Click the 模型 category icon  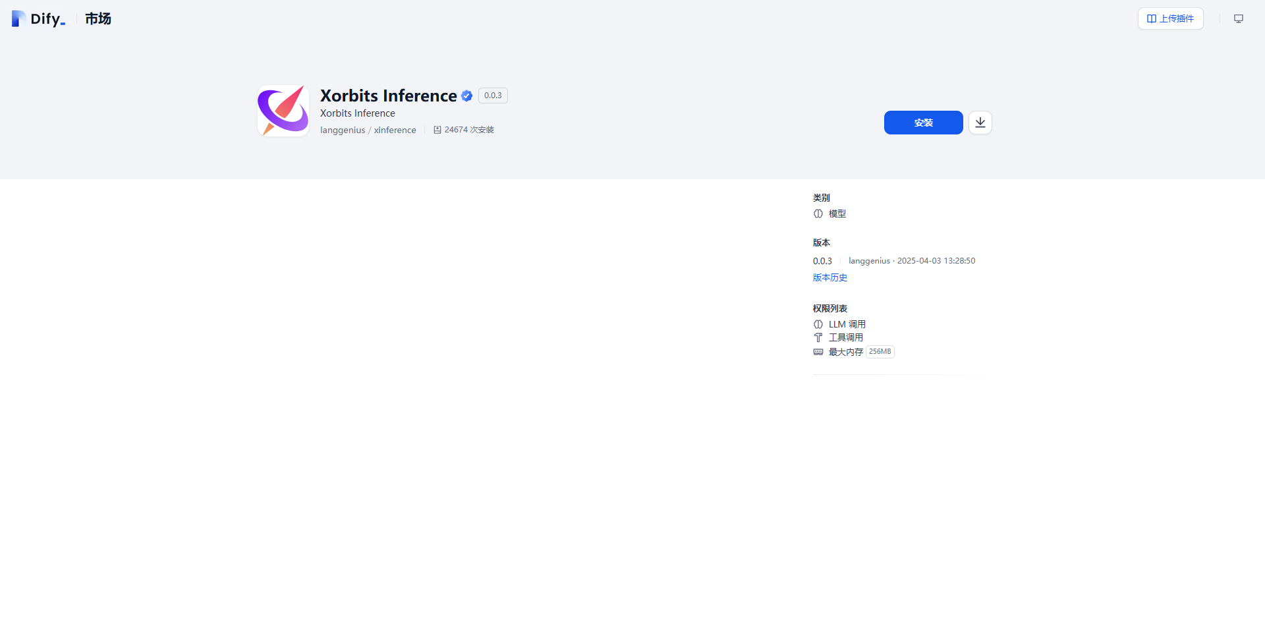(x=818, y=214)
